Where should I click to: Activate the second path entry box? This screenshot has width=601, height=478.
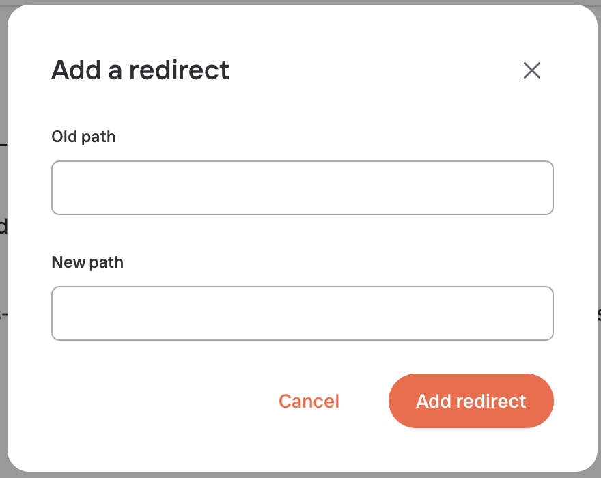coord(303,313)
